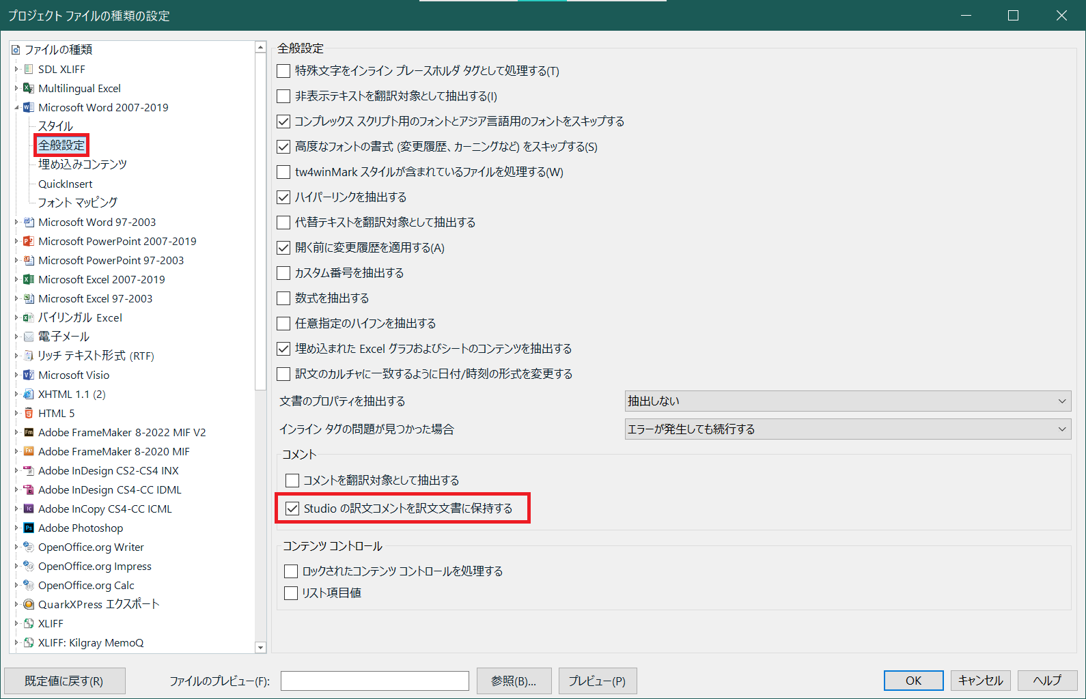Click the Adobe InDesign CS4-CC IDML icon
Viewport: 1086px width, 699px height.
29,489
